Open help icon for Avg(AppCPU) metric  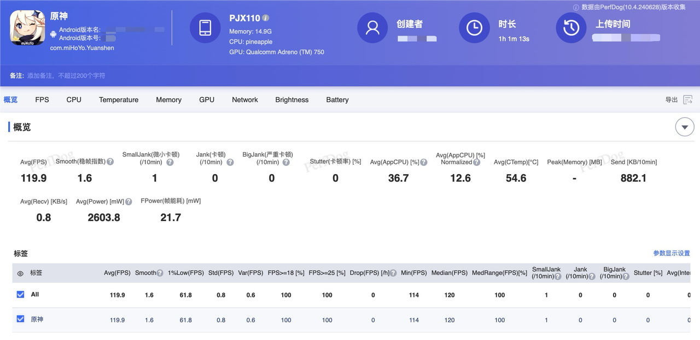click(424, 162)
